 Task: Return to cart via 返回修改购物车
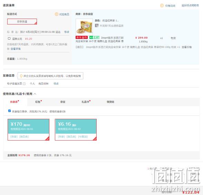point(190,6)
